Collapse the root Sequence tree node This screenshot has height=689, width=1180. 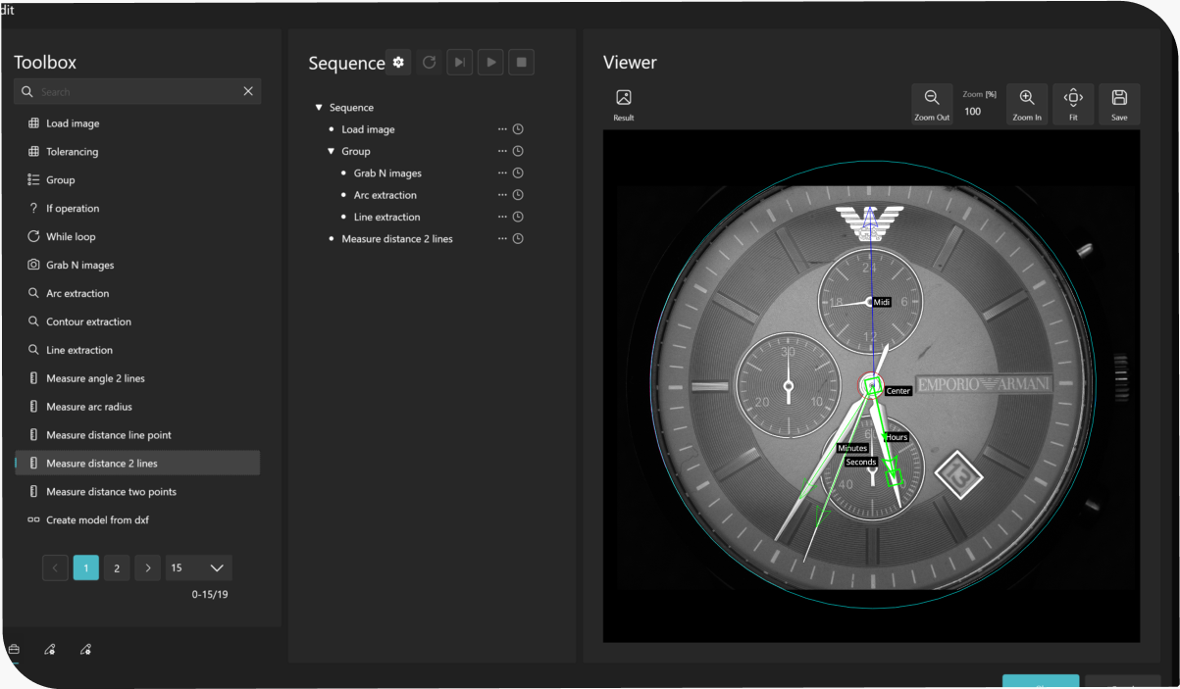tap(319, 108)
